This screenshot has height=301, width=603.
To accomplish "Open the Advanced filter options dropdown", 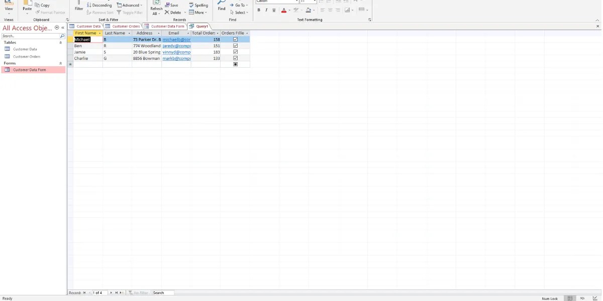I will click(x=130, y=5).
